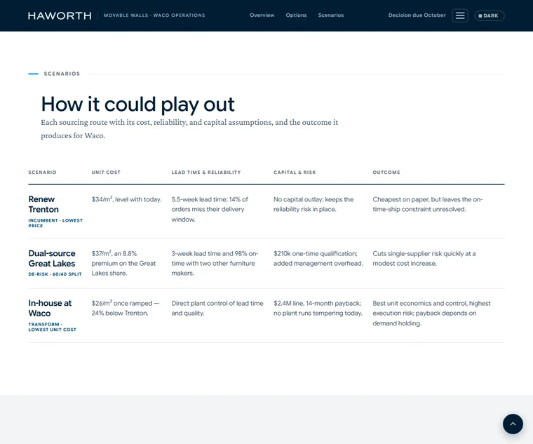The height and width of the screenshot is (444, 533).
Task: Go to the Scenarios nav link
Action: tap(331, 15)
